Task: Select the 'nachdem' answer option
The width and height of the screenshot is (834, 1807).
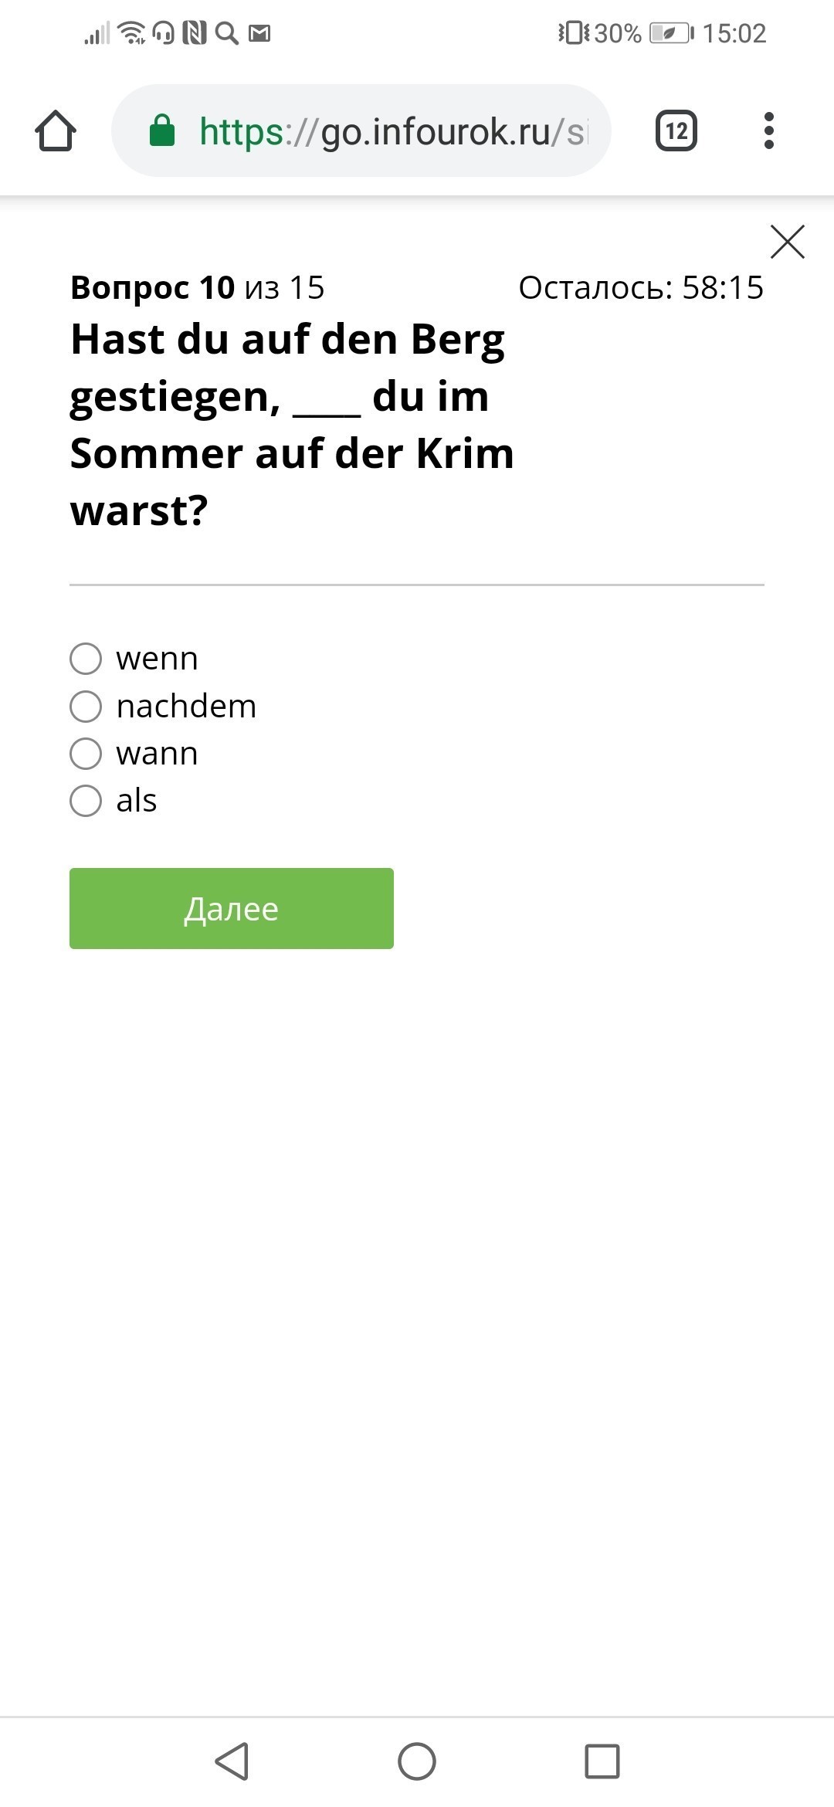Action: coord(86,706)
